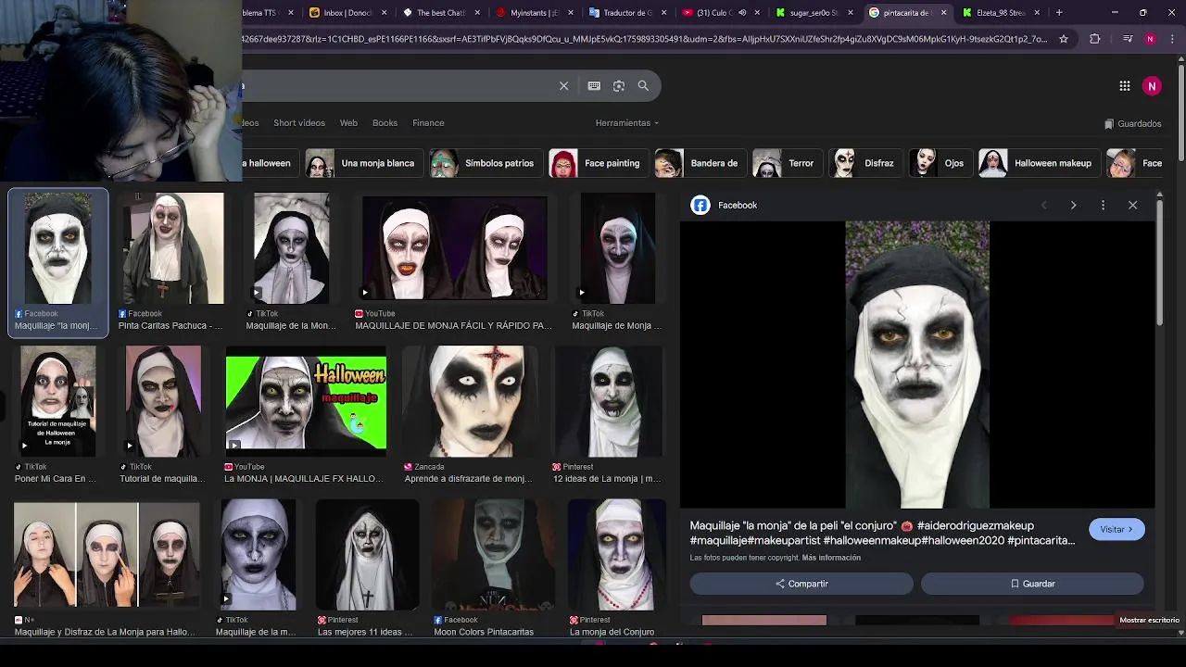
Task: Open the 'Poner Mi Cara En' TikTok thumbnail
Action: pyautogui.click(x=58, y=401)
